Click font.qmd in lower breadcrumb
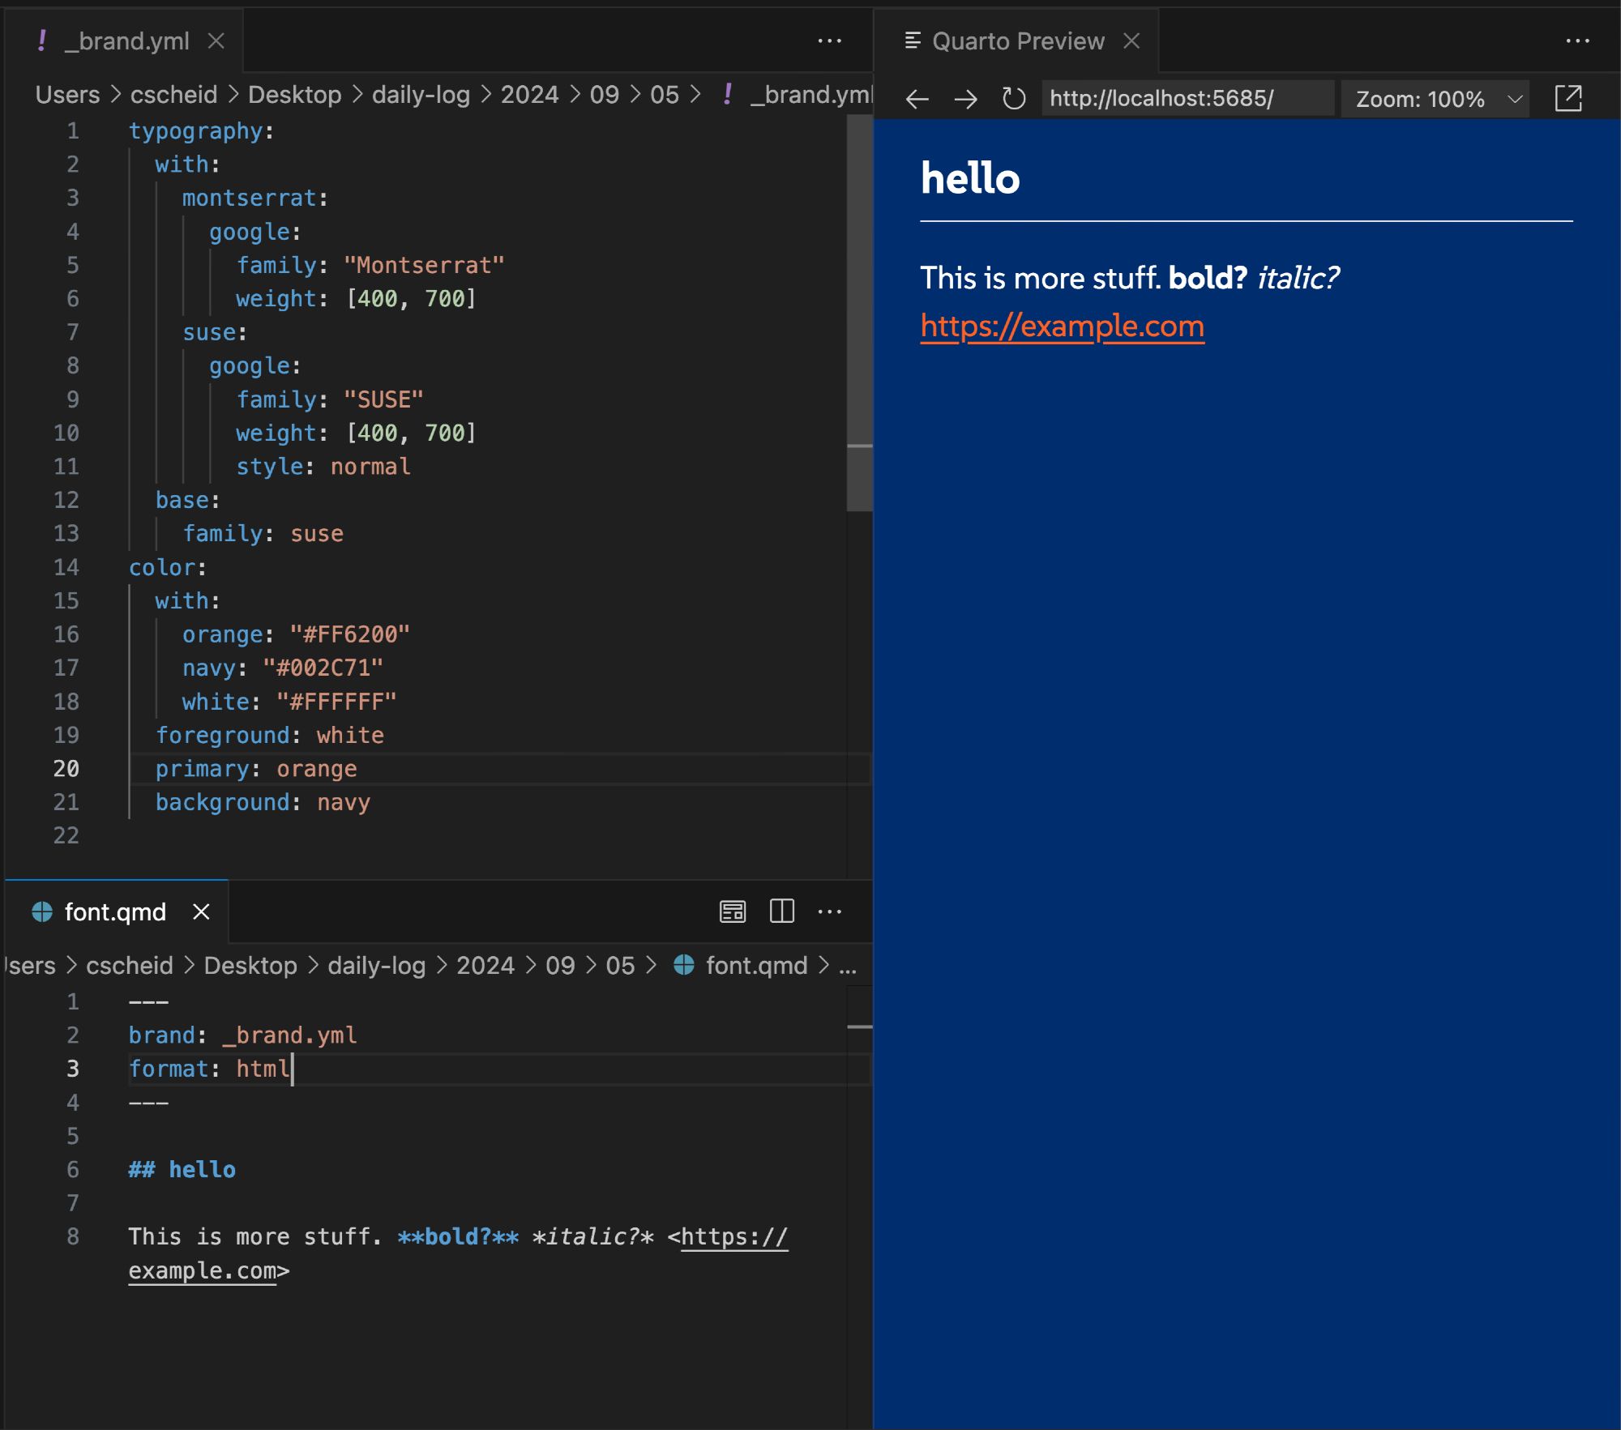The height and width of the screenshot is (1430, 1621). click(756, 965)
